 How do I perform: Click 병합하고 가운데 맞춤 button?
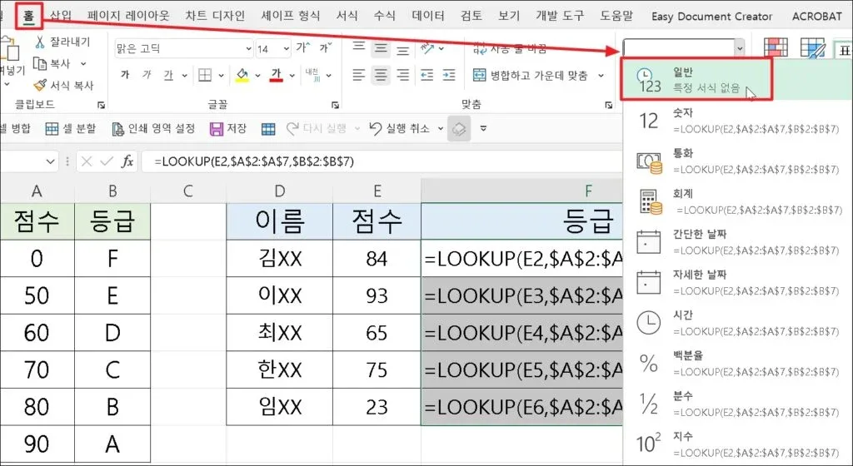click(531, 76)
